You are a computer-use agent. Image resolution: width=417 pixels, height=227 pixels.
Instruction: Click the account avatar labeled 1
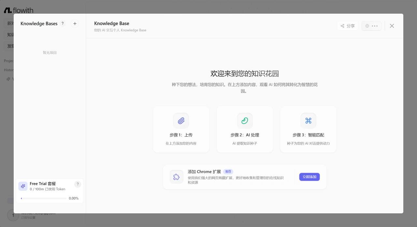coord(13,215)
